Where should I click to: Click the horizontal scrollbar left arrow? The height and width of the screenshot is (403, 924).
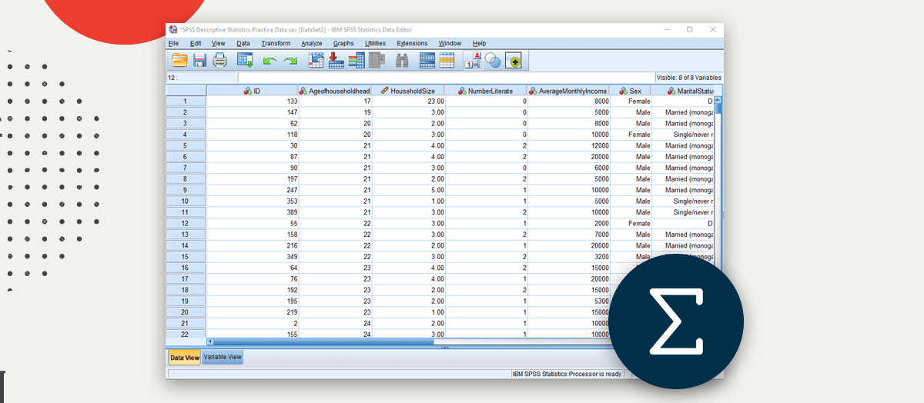210,341
